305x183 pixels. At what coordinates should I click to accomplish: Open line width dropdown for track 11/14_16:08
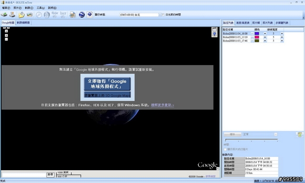point(282,34)
